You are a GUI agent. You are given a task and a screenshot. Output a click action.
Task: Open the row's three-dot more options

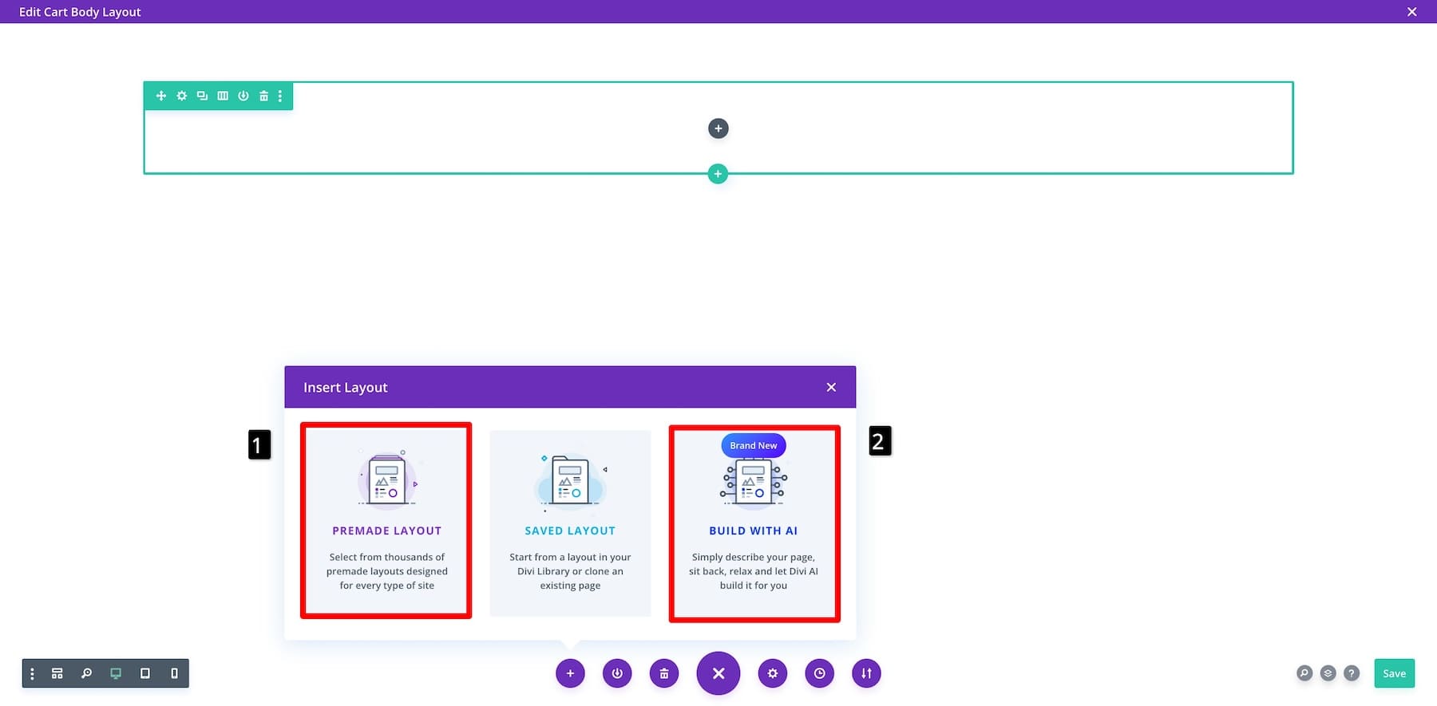click(x=280, y=96)
